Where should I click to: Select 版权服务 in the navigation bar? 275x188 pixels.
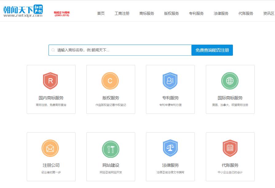171,14
